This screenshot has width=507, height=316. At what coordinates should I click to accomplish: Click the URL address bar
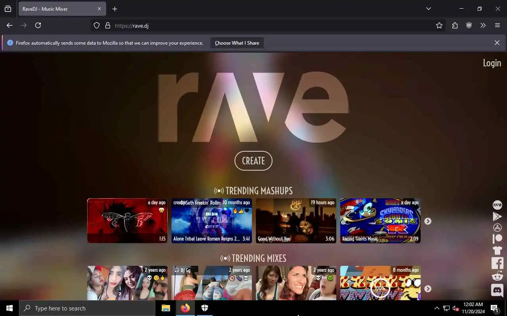click(x=261, y=26)
